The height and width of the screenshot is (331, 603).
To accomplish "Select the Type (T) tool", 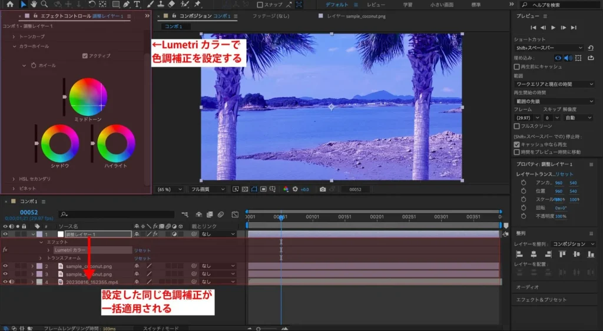I will (137, 4).
